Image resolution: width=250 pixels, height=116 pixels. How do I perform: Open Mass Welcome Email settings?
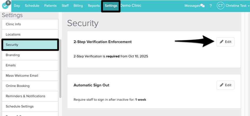[x=30, y=76]
